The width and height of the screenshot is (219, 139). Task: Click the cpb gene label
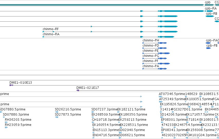(207, 2)
